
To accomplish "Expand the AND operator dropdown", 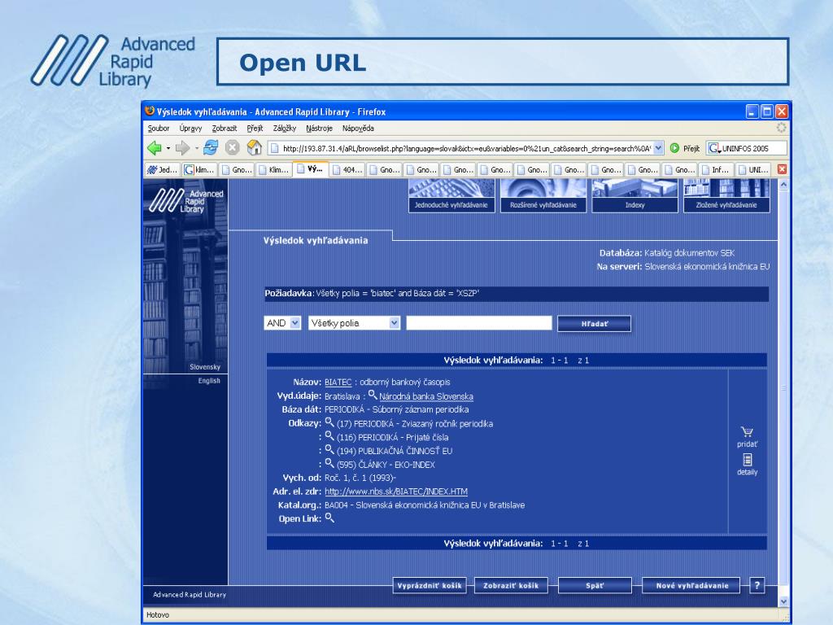I will click(294, 322).
